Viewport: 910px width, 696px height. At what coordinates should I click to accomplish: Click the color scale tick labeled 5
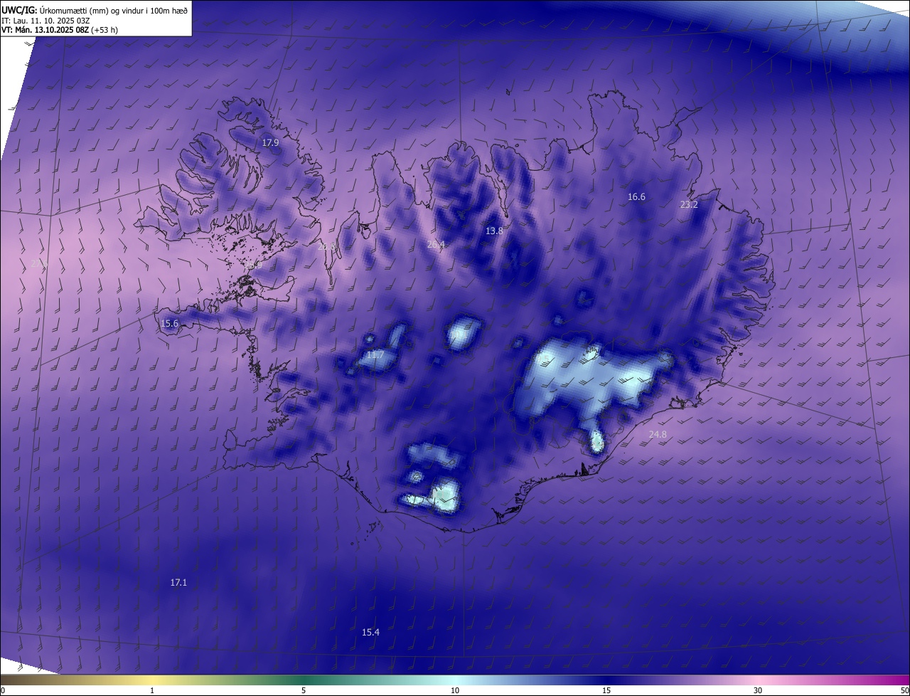(x=304, y=690)
